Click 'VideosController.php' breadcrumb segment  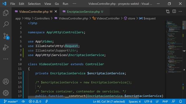(x=74, y=18)
